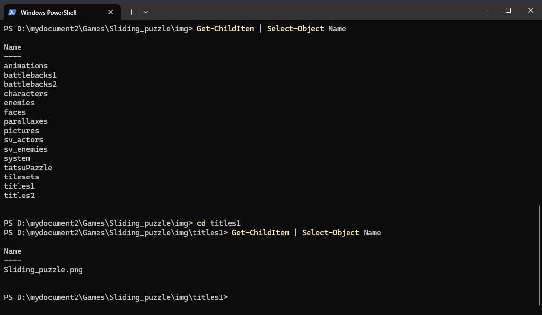
Task: Maximize the terminal window
Action: coord(508,10)
